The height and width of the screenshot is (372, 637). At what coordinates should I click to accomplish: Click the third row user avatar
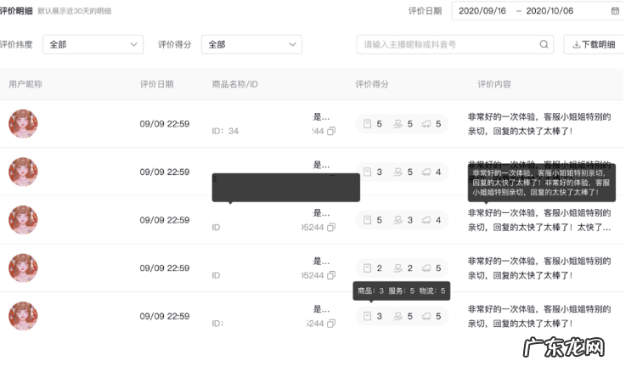(23, 220)
